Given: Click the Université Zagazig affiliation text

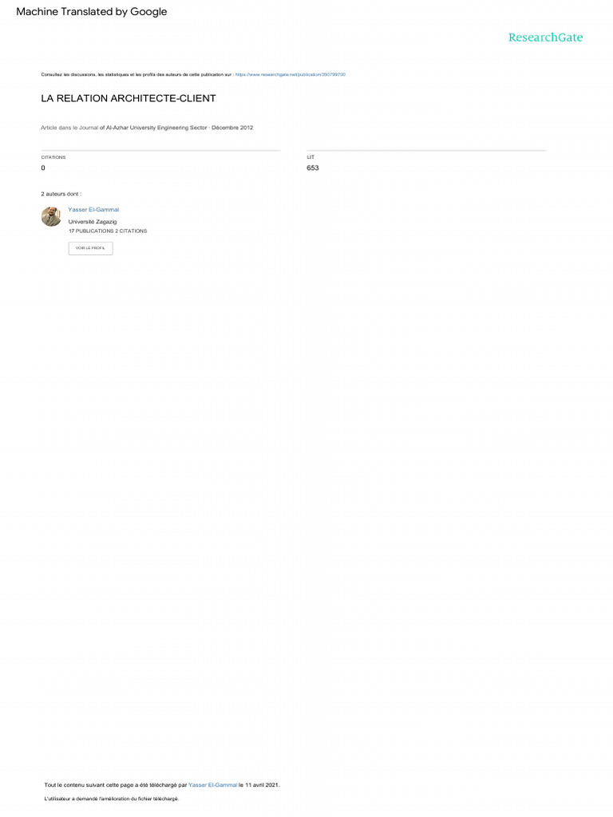Looking at the screenshot, I should click(93, 222).
